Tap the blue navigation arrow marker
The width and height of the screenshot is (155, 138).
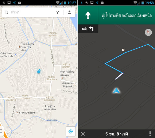117,90
